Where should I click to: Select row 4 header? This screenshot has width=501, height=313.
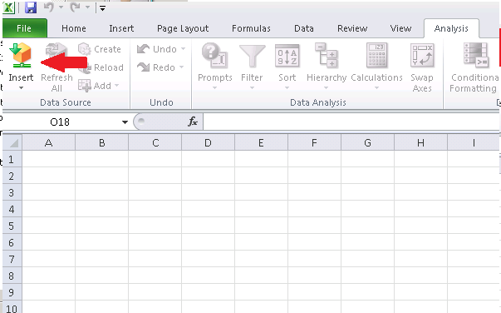12,209
